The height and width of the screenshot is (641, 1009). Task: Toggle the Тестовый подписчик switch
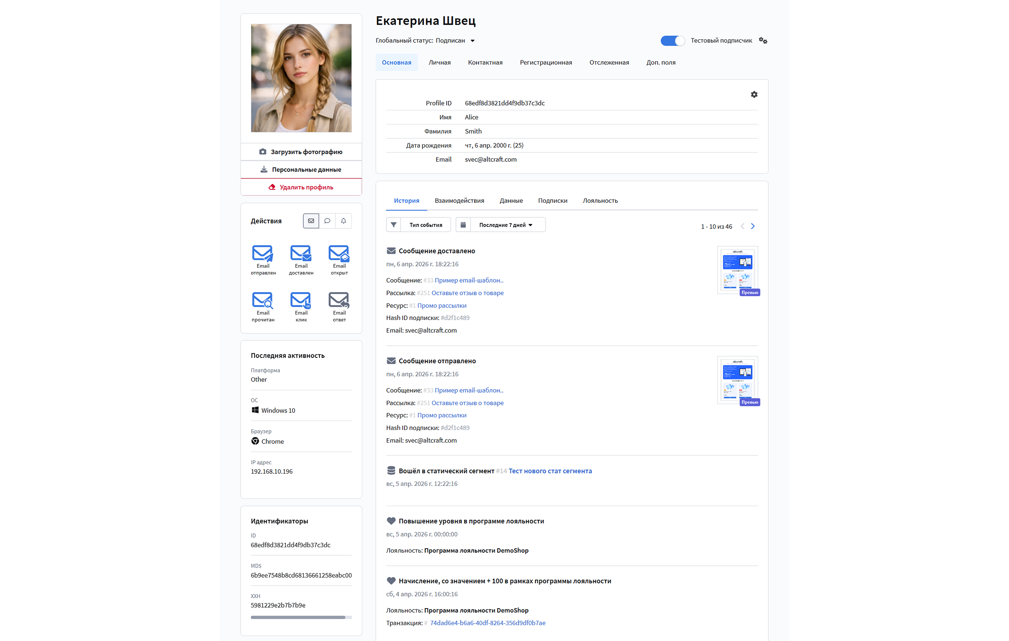click(672, 41)
